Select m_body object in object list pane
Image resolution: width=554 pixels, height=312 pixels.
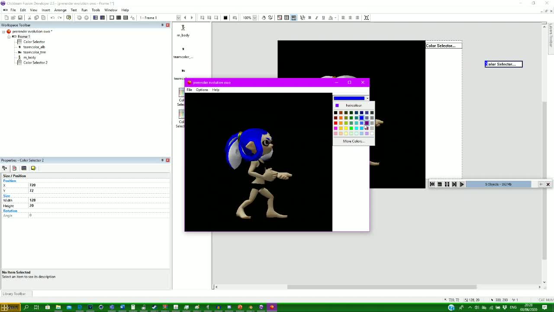[x=183, y=30]
